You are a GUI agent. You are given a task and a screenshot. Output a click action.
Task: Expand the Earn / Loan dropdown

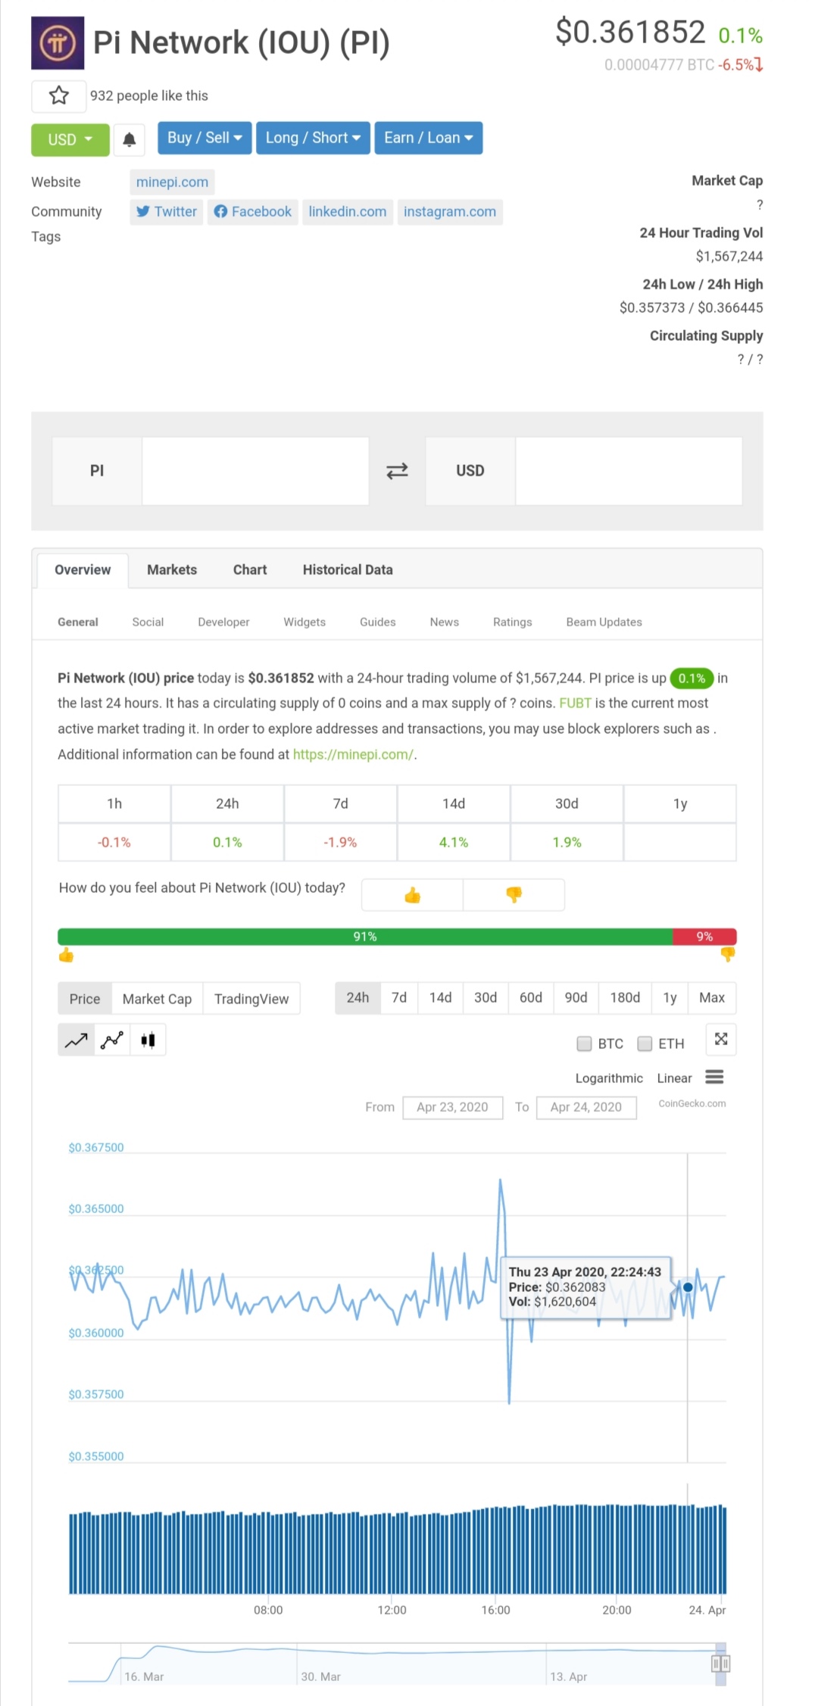pos(428,138)
